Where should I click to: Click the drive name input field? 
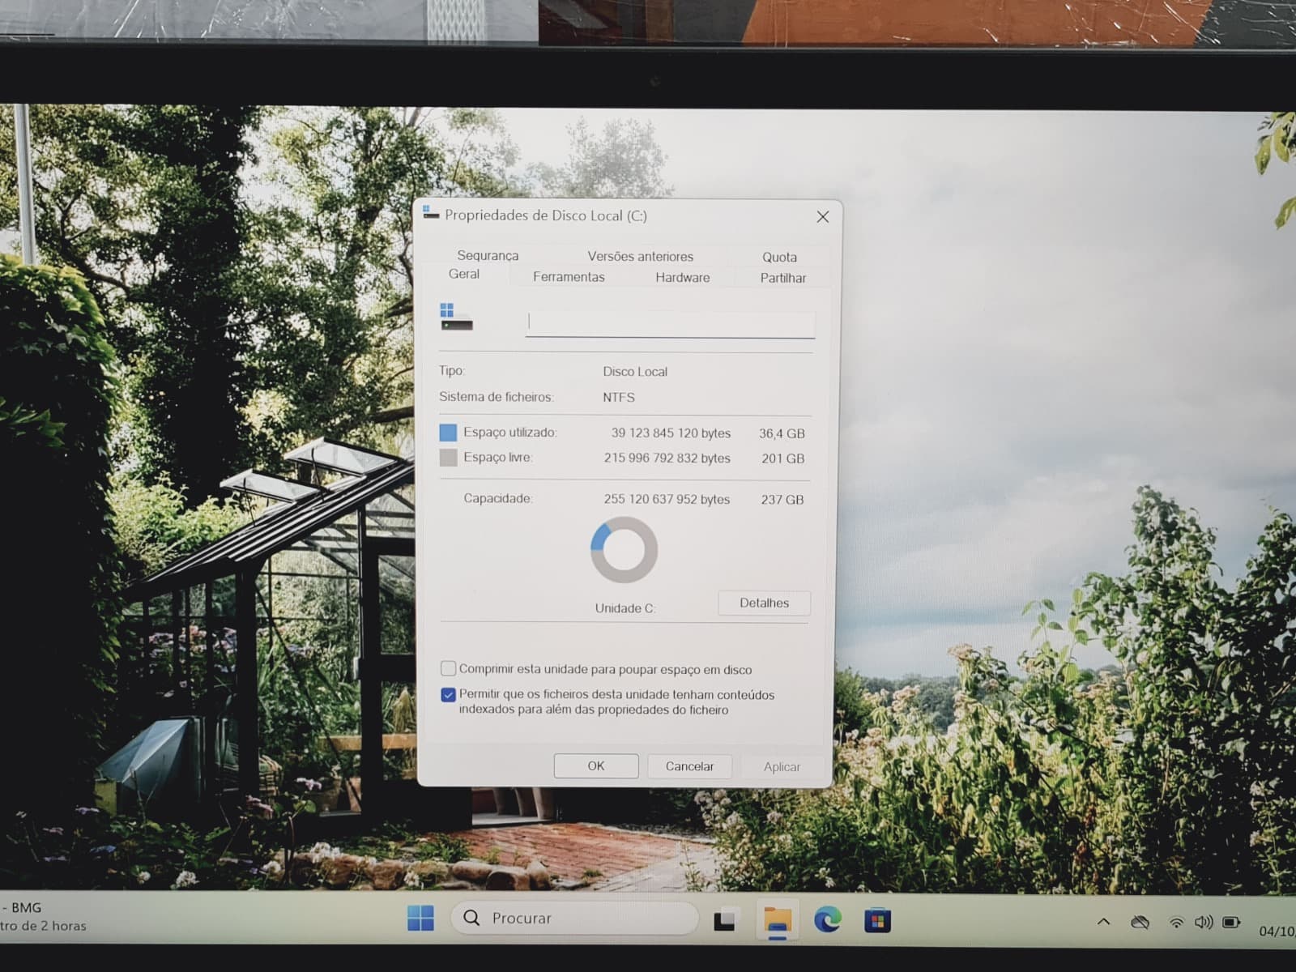pyautogui.click(x=670, y=323)
